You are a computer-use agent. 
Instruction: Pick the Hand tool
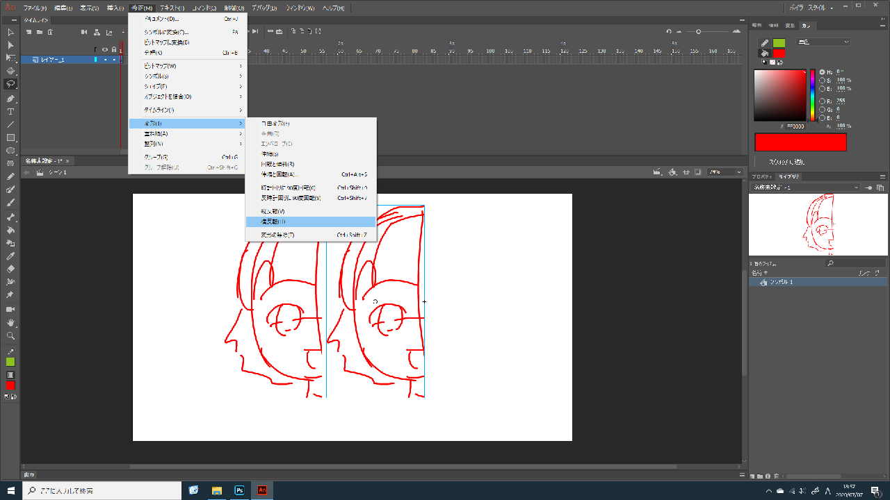click(10, 322)
